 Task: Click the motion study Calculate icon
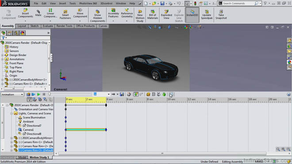(28, 95)
